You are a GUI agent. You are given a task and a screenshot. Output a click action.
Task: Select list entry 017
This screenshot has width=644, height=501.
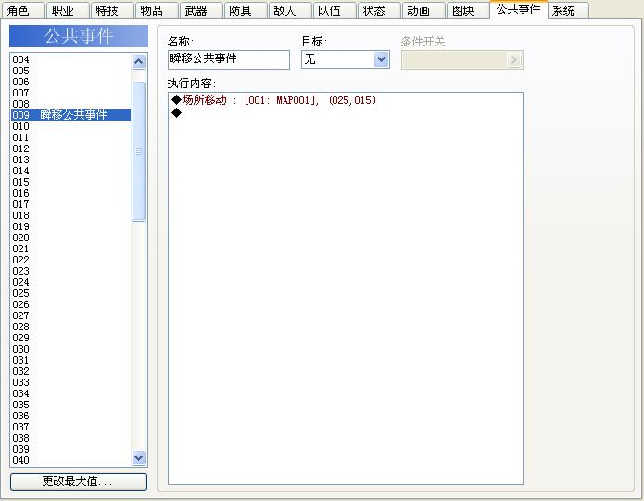pos(70,204)
